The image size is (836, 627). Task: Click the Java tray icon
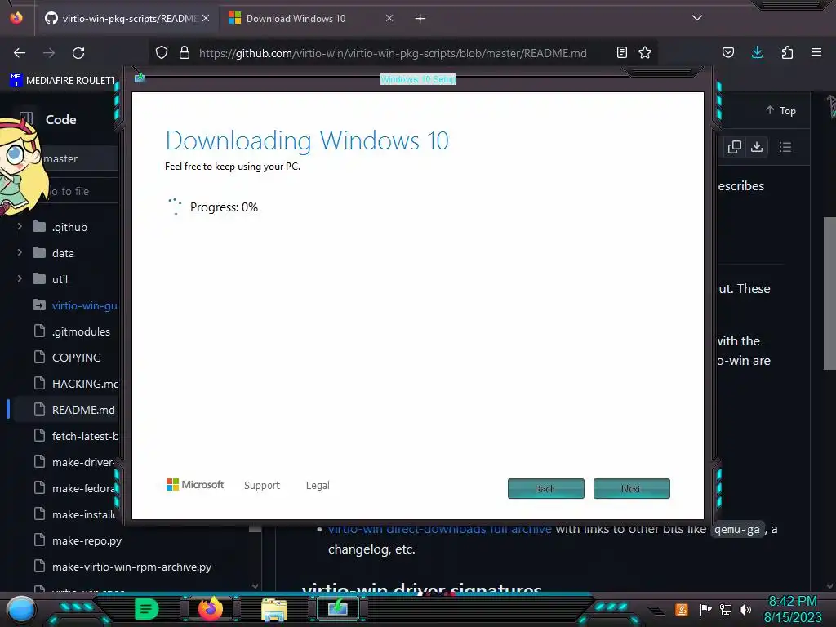pos(682,609)
